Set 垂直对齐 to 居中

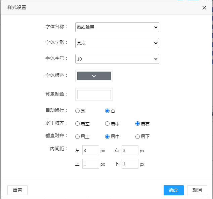click(x=108, y=136)
